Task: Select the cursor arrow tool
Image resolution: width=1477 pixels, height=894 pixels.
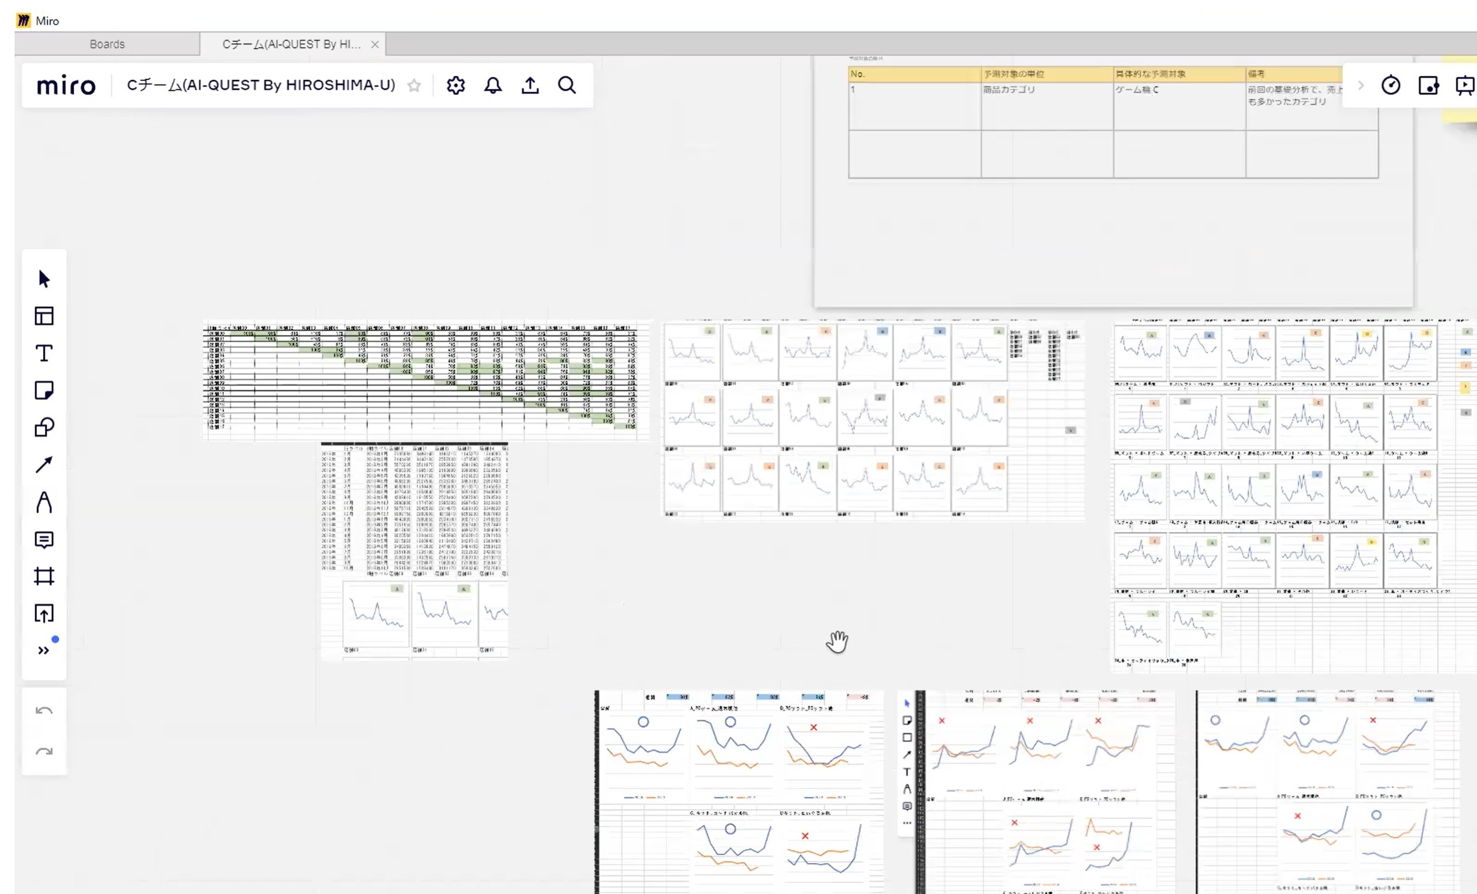Action: [44, 279]
